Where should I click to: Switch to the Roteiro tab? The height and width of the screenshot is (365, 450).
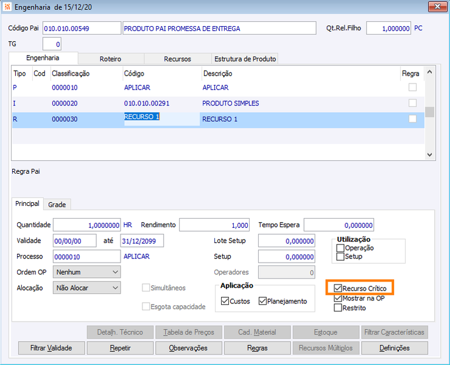click(x=110, y=59)
